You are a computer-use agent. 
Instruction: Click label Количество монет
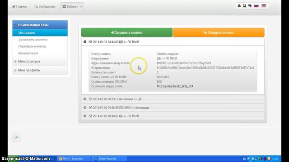click(103, 72)
